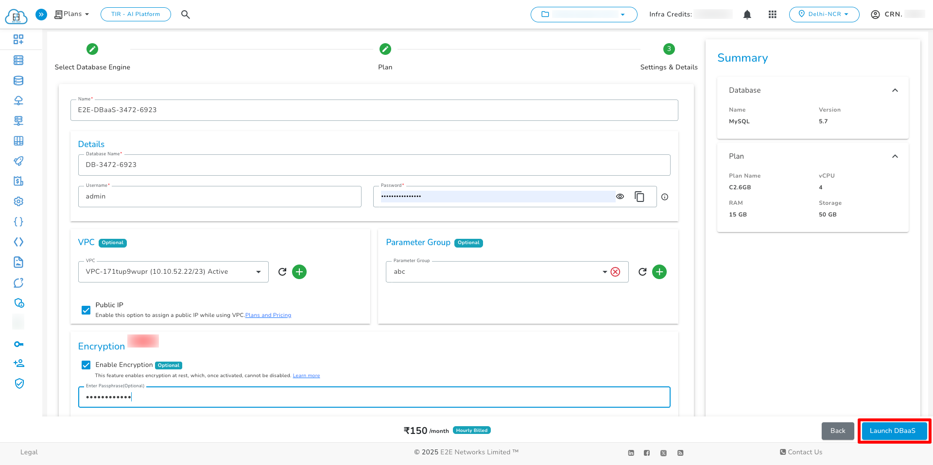Viewport: 933px width, 465px height.
Task: Select the API key icon in sidebar
Action: point(18,344)
